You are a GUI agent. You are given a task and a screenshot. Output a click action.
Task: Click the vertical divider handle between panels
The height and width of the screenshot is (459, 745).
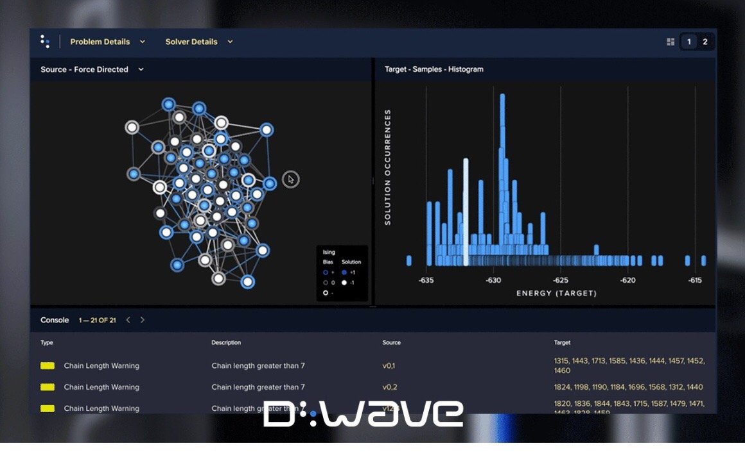[373, 181]
